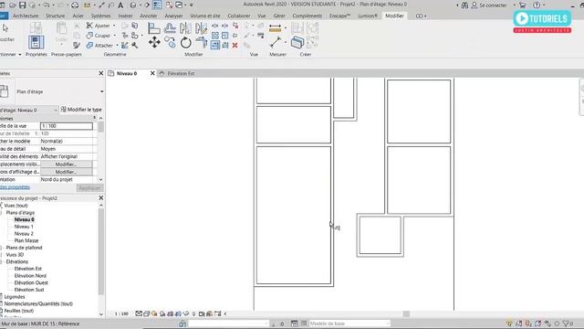Select the Split Element tool
584x329 pixels.
(215, 26)
